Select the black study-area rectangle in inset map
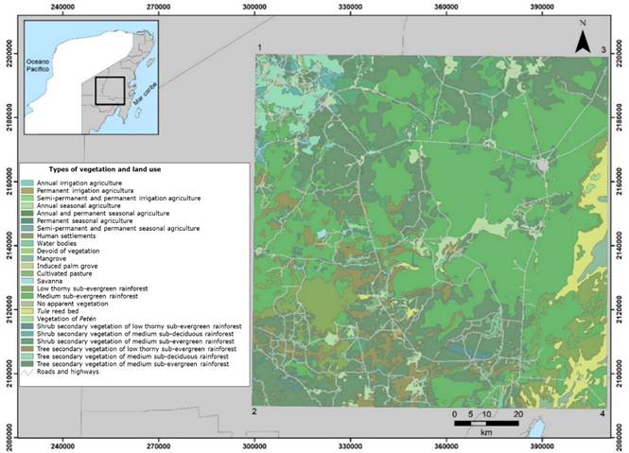629x453 pixels. coord(110,91)
